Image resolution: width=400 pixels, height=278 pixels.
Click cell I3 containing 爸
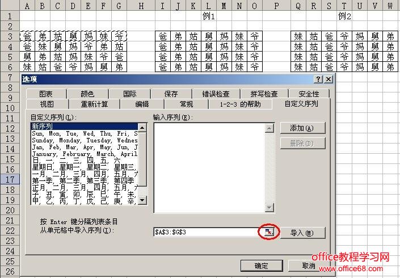click(x=163, y=36)
